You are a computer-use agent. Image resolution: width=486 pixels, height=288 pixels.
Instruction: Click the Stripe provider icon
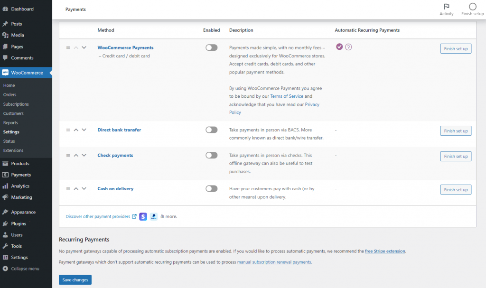(x=143, y=216)
